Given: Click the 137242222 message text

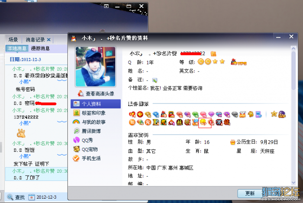Looking at the screenshot, I should [26, 117].
